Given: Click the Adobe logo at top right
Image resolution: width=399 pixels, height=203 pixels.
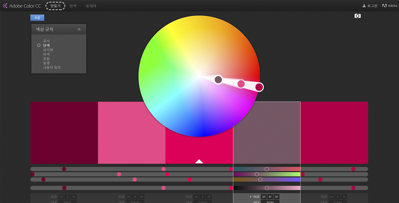Looking at the screenshot, I should coord(385,6).
